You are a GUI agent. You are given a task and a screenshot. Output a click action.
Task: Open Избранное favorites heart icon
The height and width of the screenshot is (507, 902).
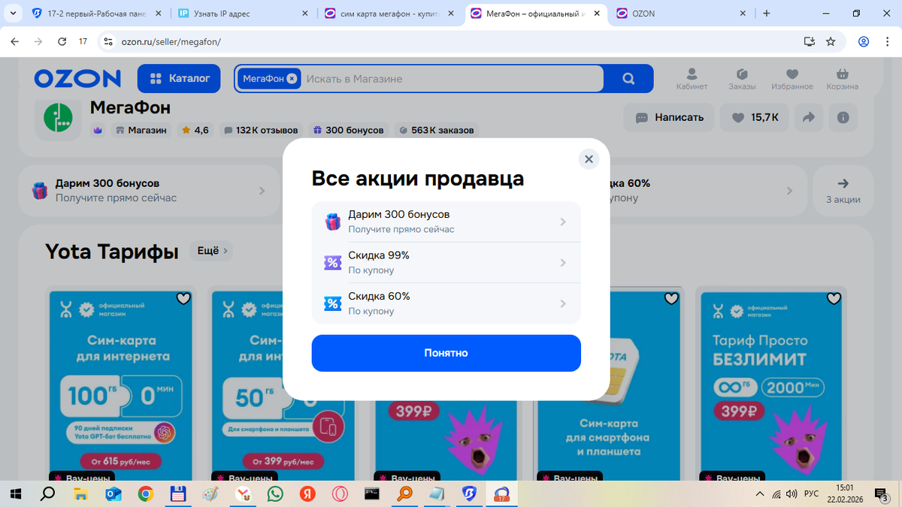792,75
